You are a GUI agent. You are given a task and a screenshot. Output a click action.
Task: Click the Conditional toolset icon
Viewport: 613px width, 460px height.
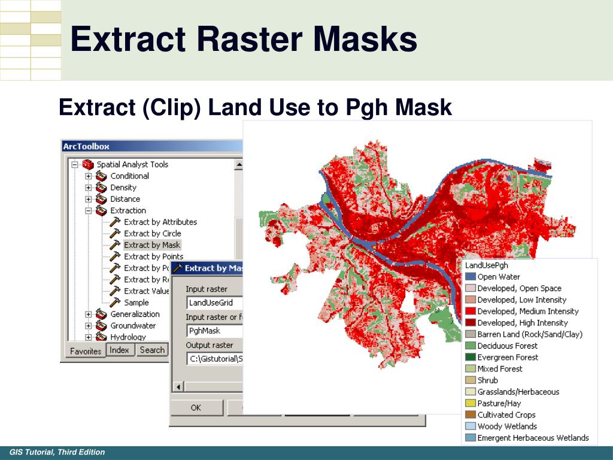[x=101, y=176]
